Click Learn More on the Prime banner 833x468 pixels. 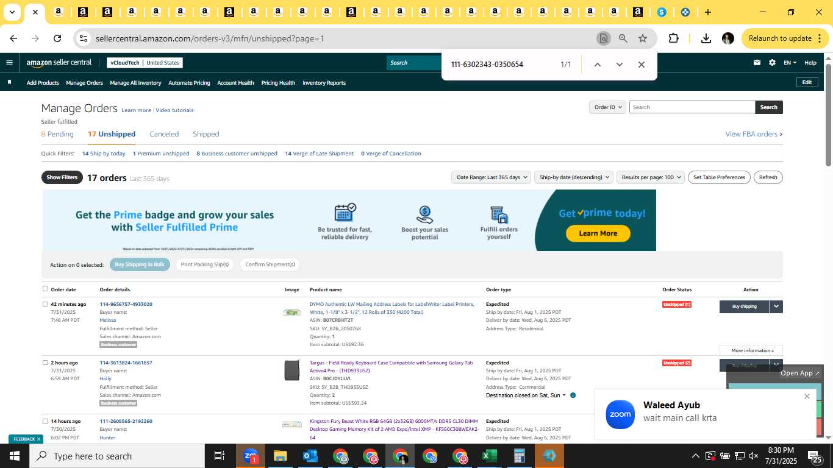[598, 233]
